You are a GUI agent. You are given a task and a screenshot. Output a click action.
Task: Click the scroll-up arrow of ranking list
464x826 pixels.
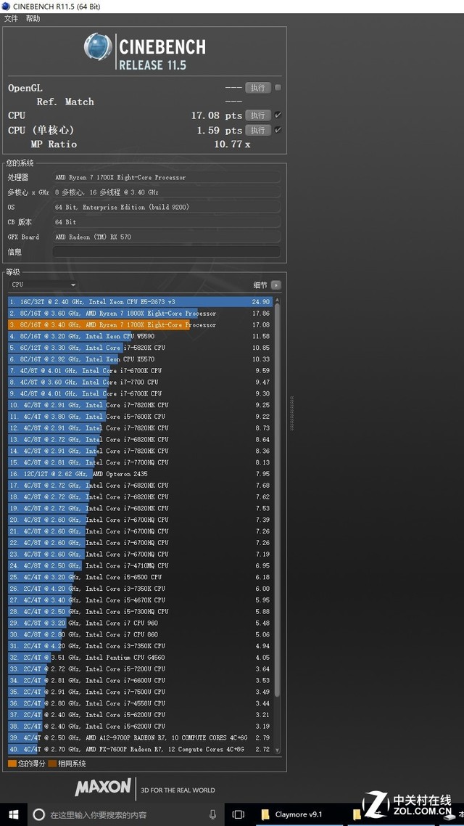277,300
